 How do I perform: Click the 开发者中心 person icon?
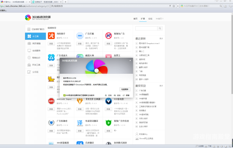coord(137,134)
